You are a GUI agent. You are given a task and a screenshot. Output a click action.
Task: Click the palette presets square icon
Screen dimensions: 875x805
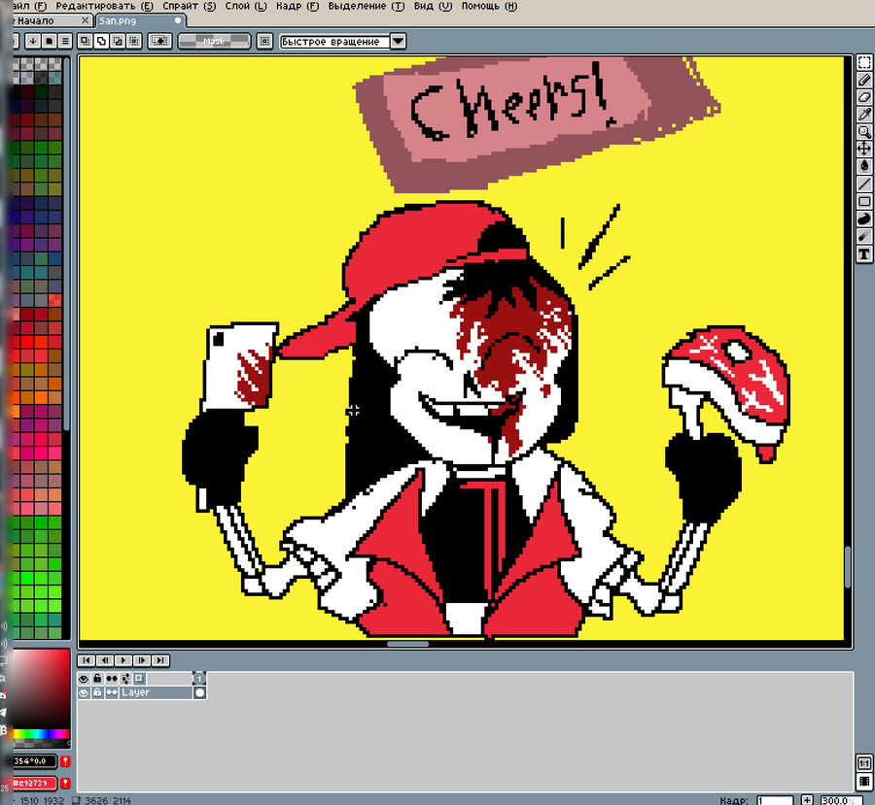50,41
